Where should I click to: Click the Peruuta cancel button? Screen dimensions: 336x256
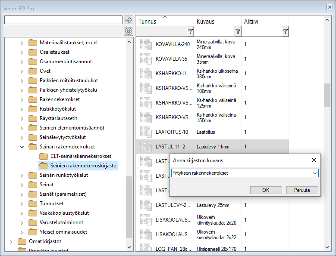click(x=302, y=190)
